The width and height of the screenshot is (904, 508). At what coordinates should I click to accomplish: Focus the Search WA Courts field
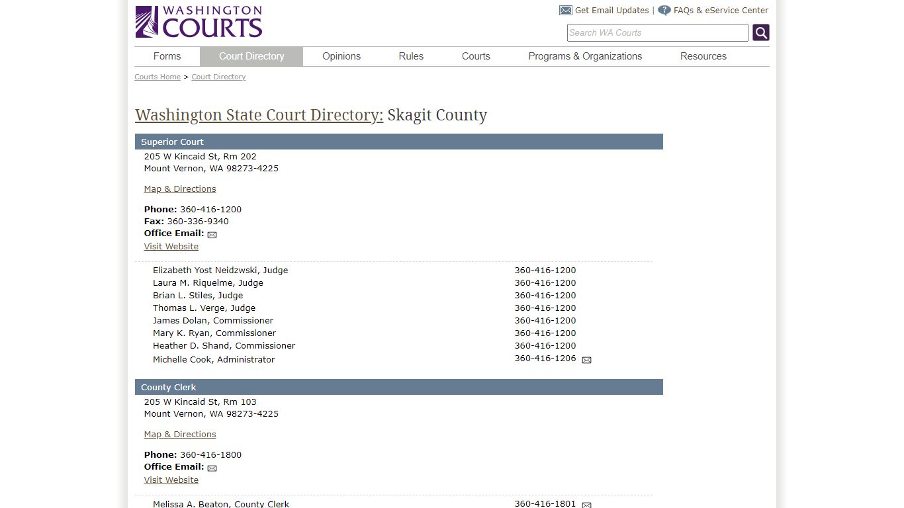658,32
